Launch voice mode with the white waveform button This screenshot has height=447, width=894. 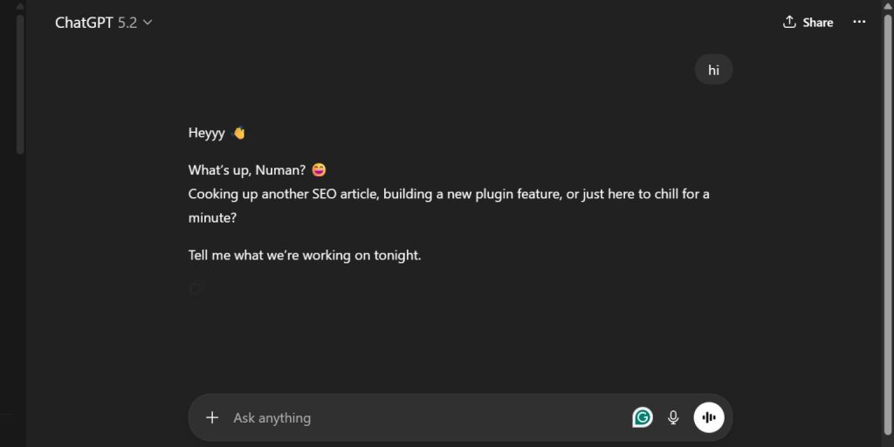pos(709,417)
